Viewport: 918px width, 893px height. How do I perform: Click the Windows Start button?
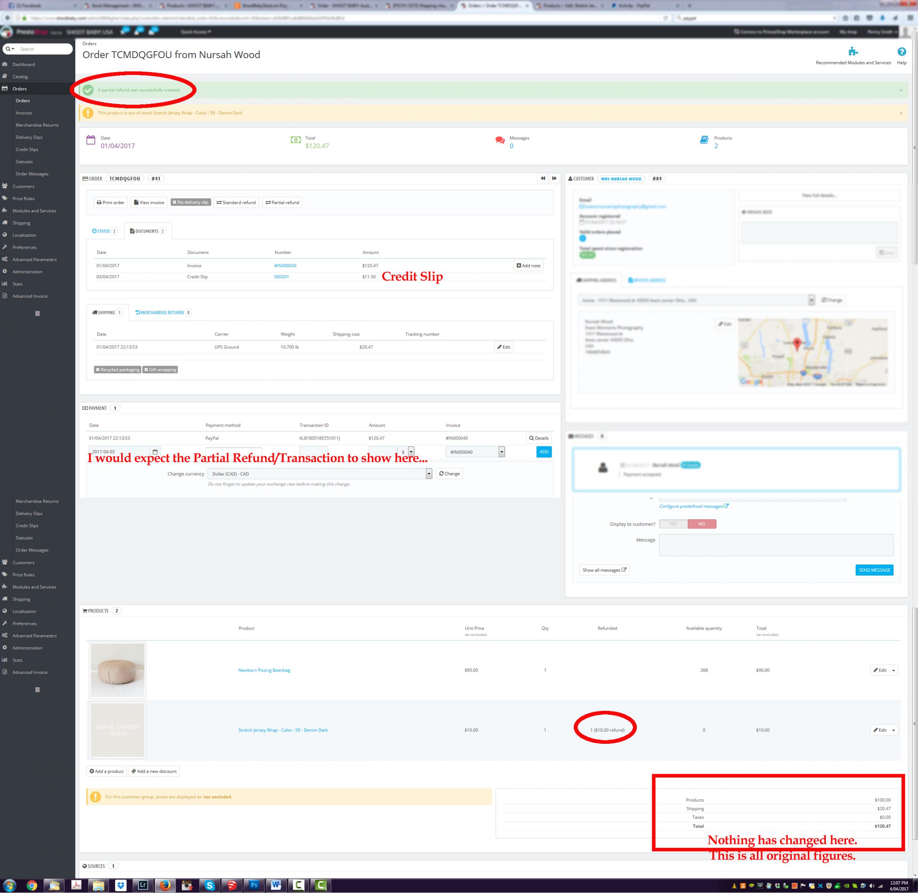[10, 885]
